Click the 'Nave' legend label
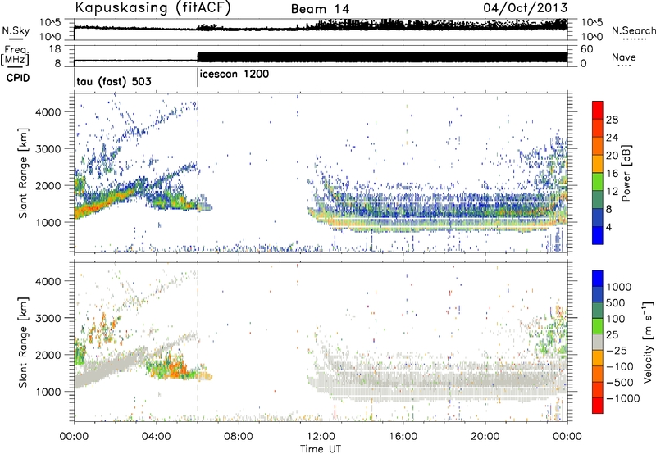 (x=624, y=57)
